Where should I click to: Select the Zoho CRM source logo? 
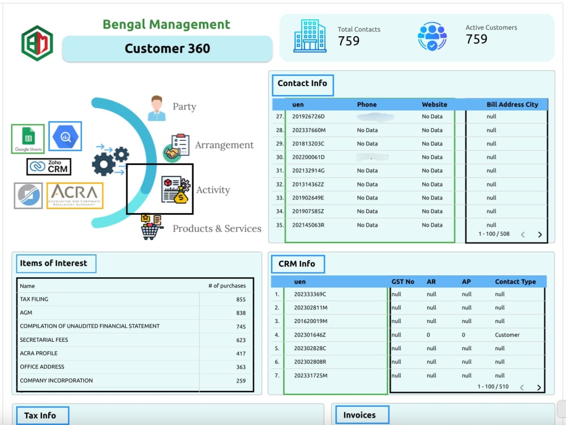tap(49, 167)
